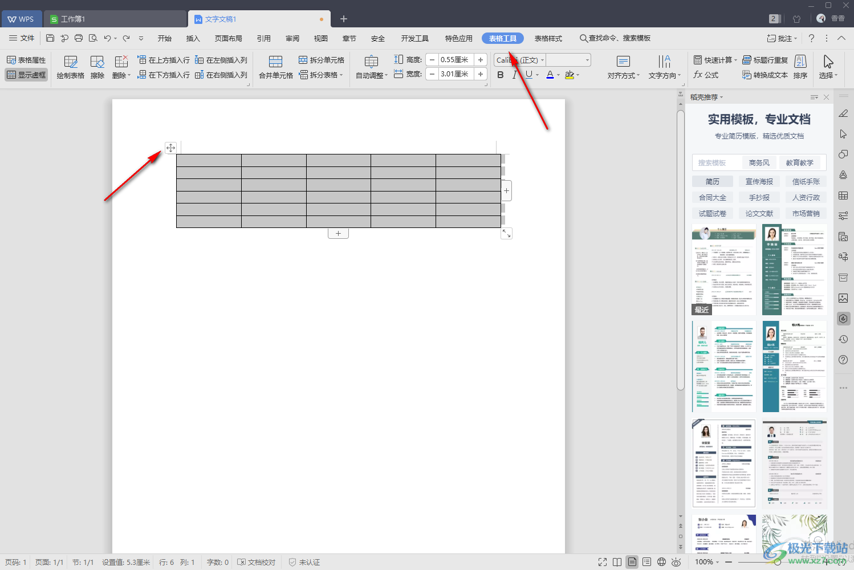The image size is (854, 570).
Task: Toggle Show Gridlines (显示虚框)
Action: (26, 75)
